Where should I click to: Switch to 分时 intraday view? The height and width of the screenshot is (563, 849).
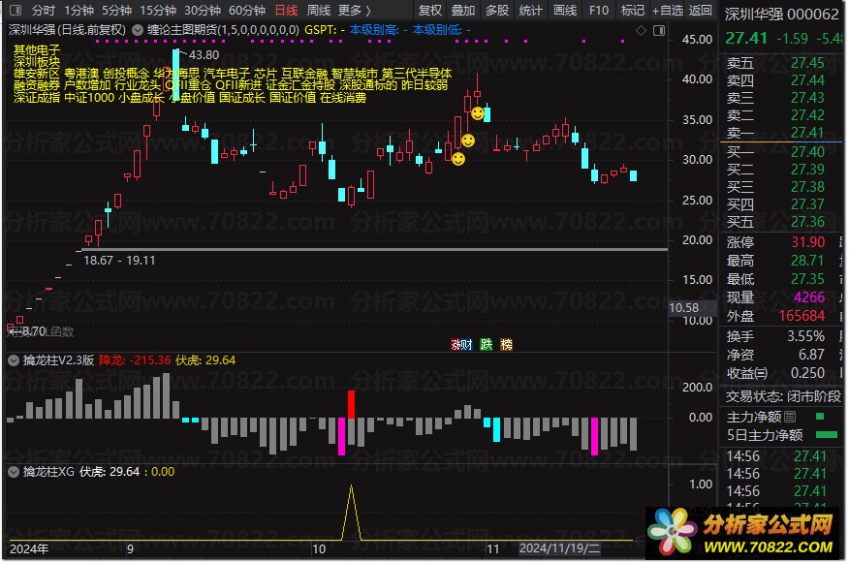(44, 11)
